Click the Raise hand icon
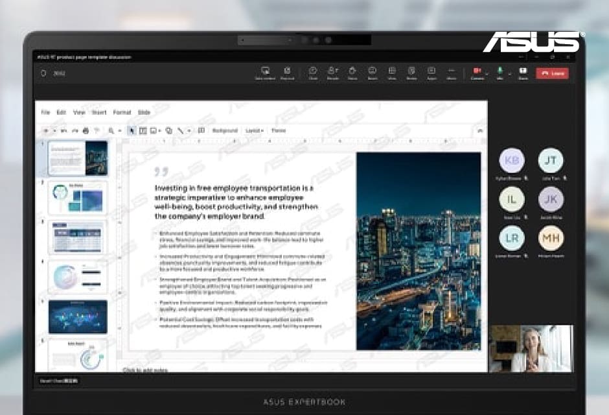The height and width of the screenshot is (415, 609). pyautogui.click(x=352, y=72)
